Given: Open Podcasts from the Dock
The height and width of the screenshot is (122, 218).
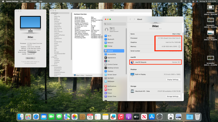Looking at the screenshot, I should point(129,117).
